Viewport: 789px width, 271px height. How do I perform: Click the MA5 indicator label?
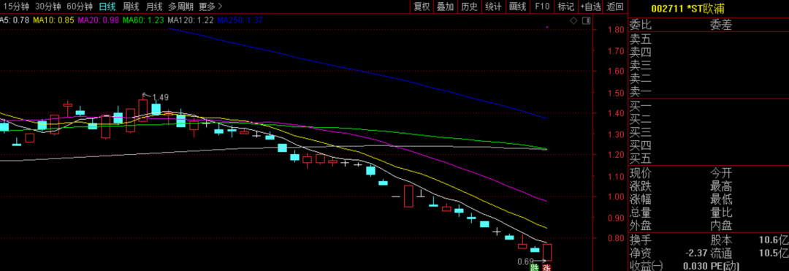coord(14,20)
